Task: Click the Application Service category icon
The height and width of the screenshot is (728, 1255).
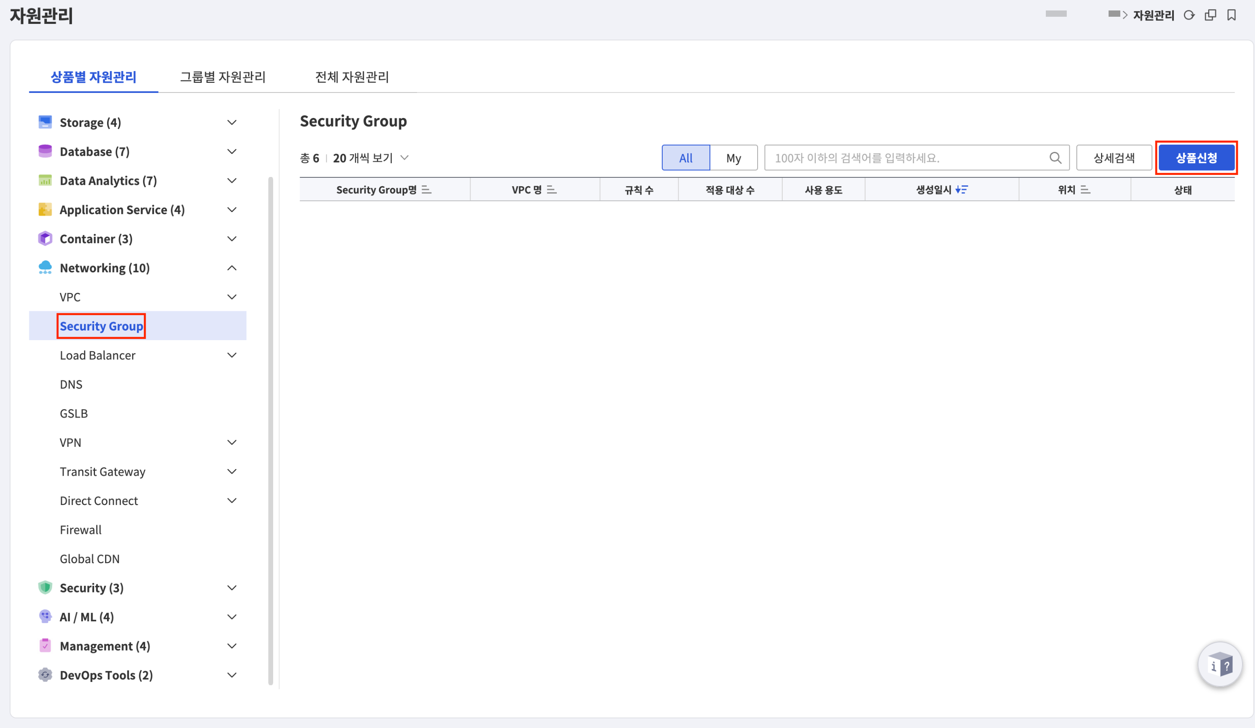Action: [x=45, y=209]
